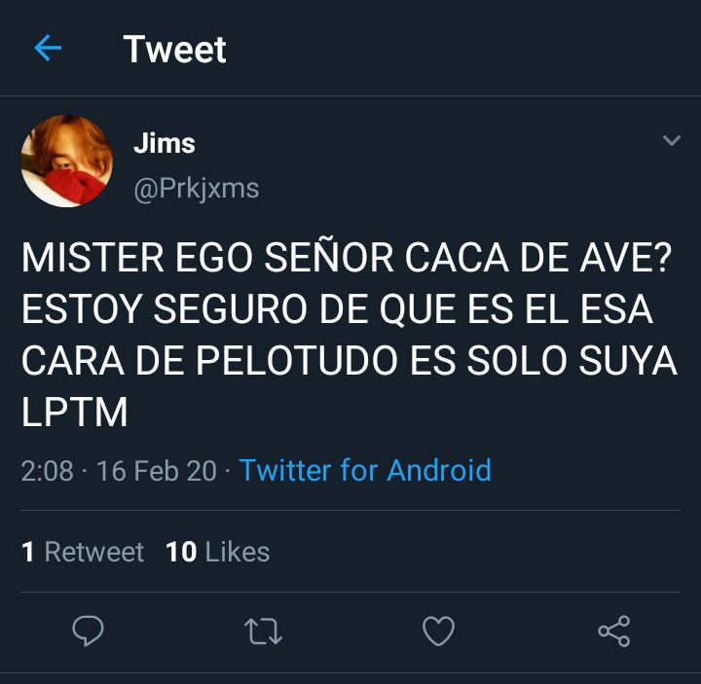The height and width of the screenshot is (684, 701).
Task: Open Jims profile picture avatar
Action: pos(67,161)
